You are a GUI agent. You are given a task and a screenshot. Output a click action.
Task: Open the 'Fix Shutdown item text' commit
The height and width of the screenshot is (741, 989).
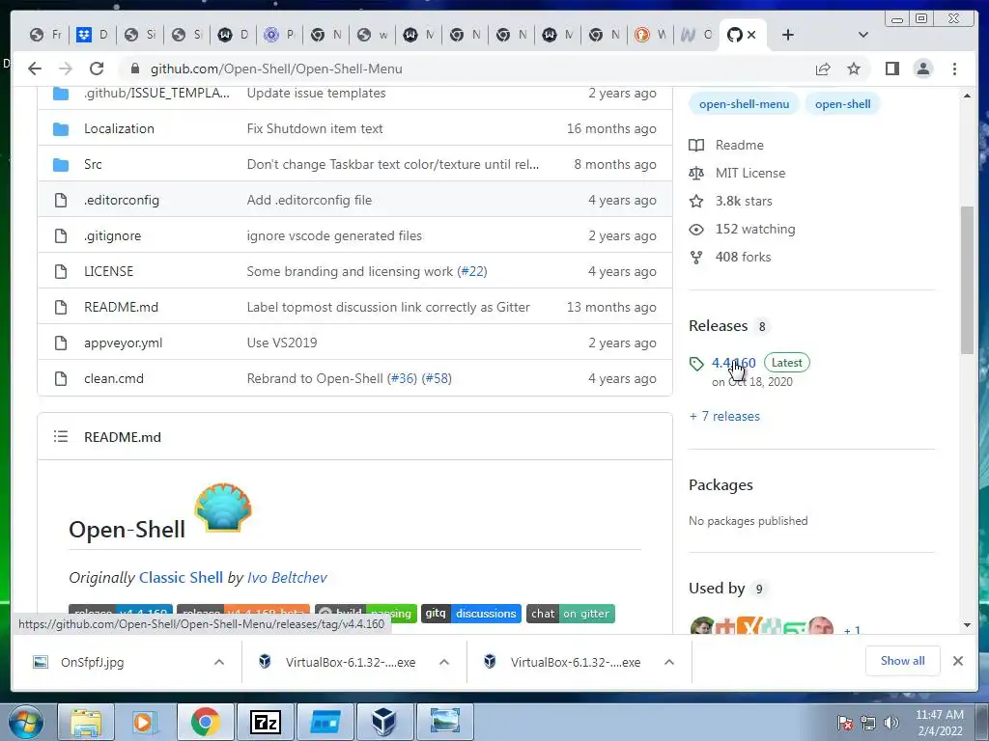[x=315, y=128]
